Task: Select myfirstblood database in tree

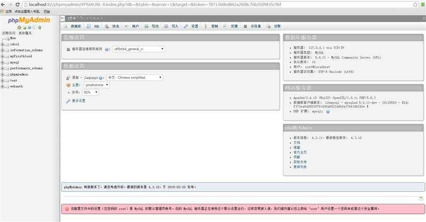Action: [x=21, y=57]
